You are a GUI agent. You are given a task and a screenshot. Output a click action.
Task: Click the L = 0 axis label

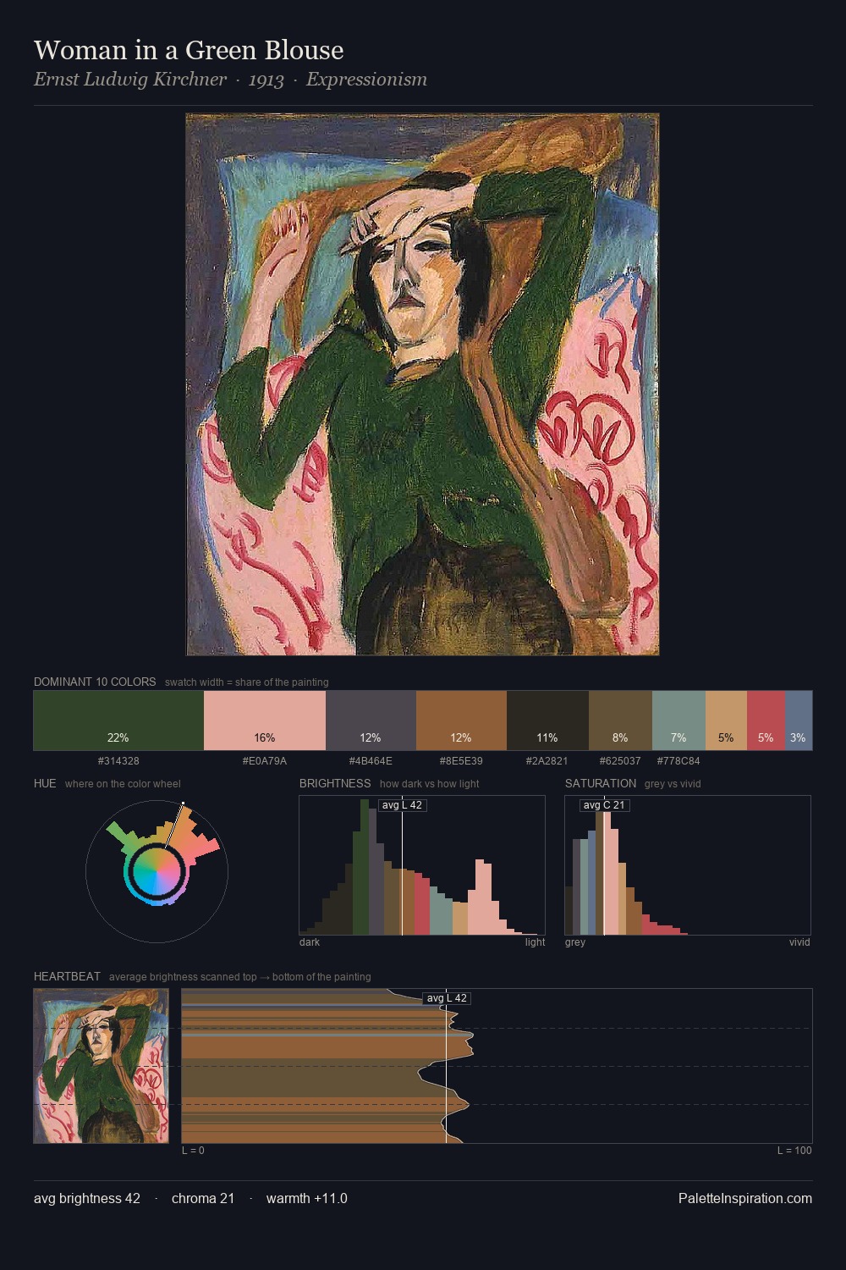(193, 1151)
